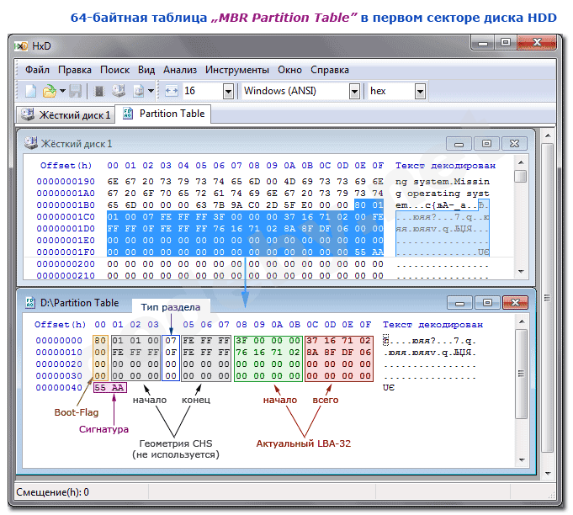Open the Windows (ANSI) encoding dropdown

click(354, 91)
